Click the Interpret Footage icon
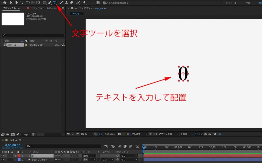 pos(3,134)
